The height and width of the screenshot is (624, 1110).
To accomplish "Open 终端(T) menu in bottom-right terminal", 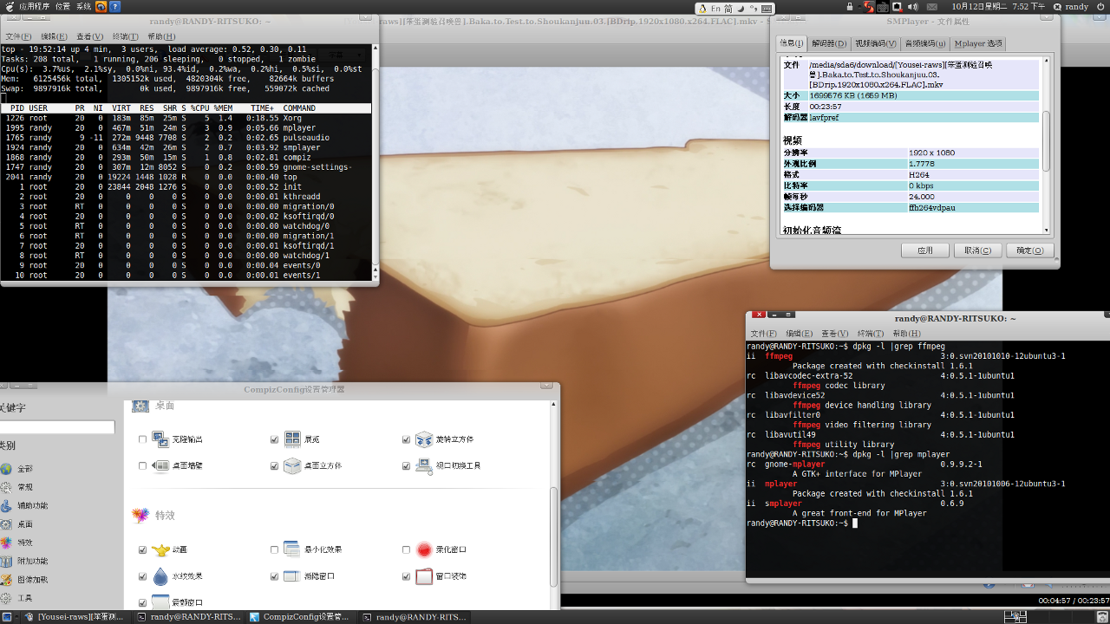I will [x=870, y=334].
